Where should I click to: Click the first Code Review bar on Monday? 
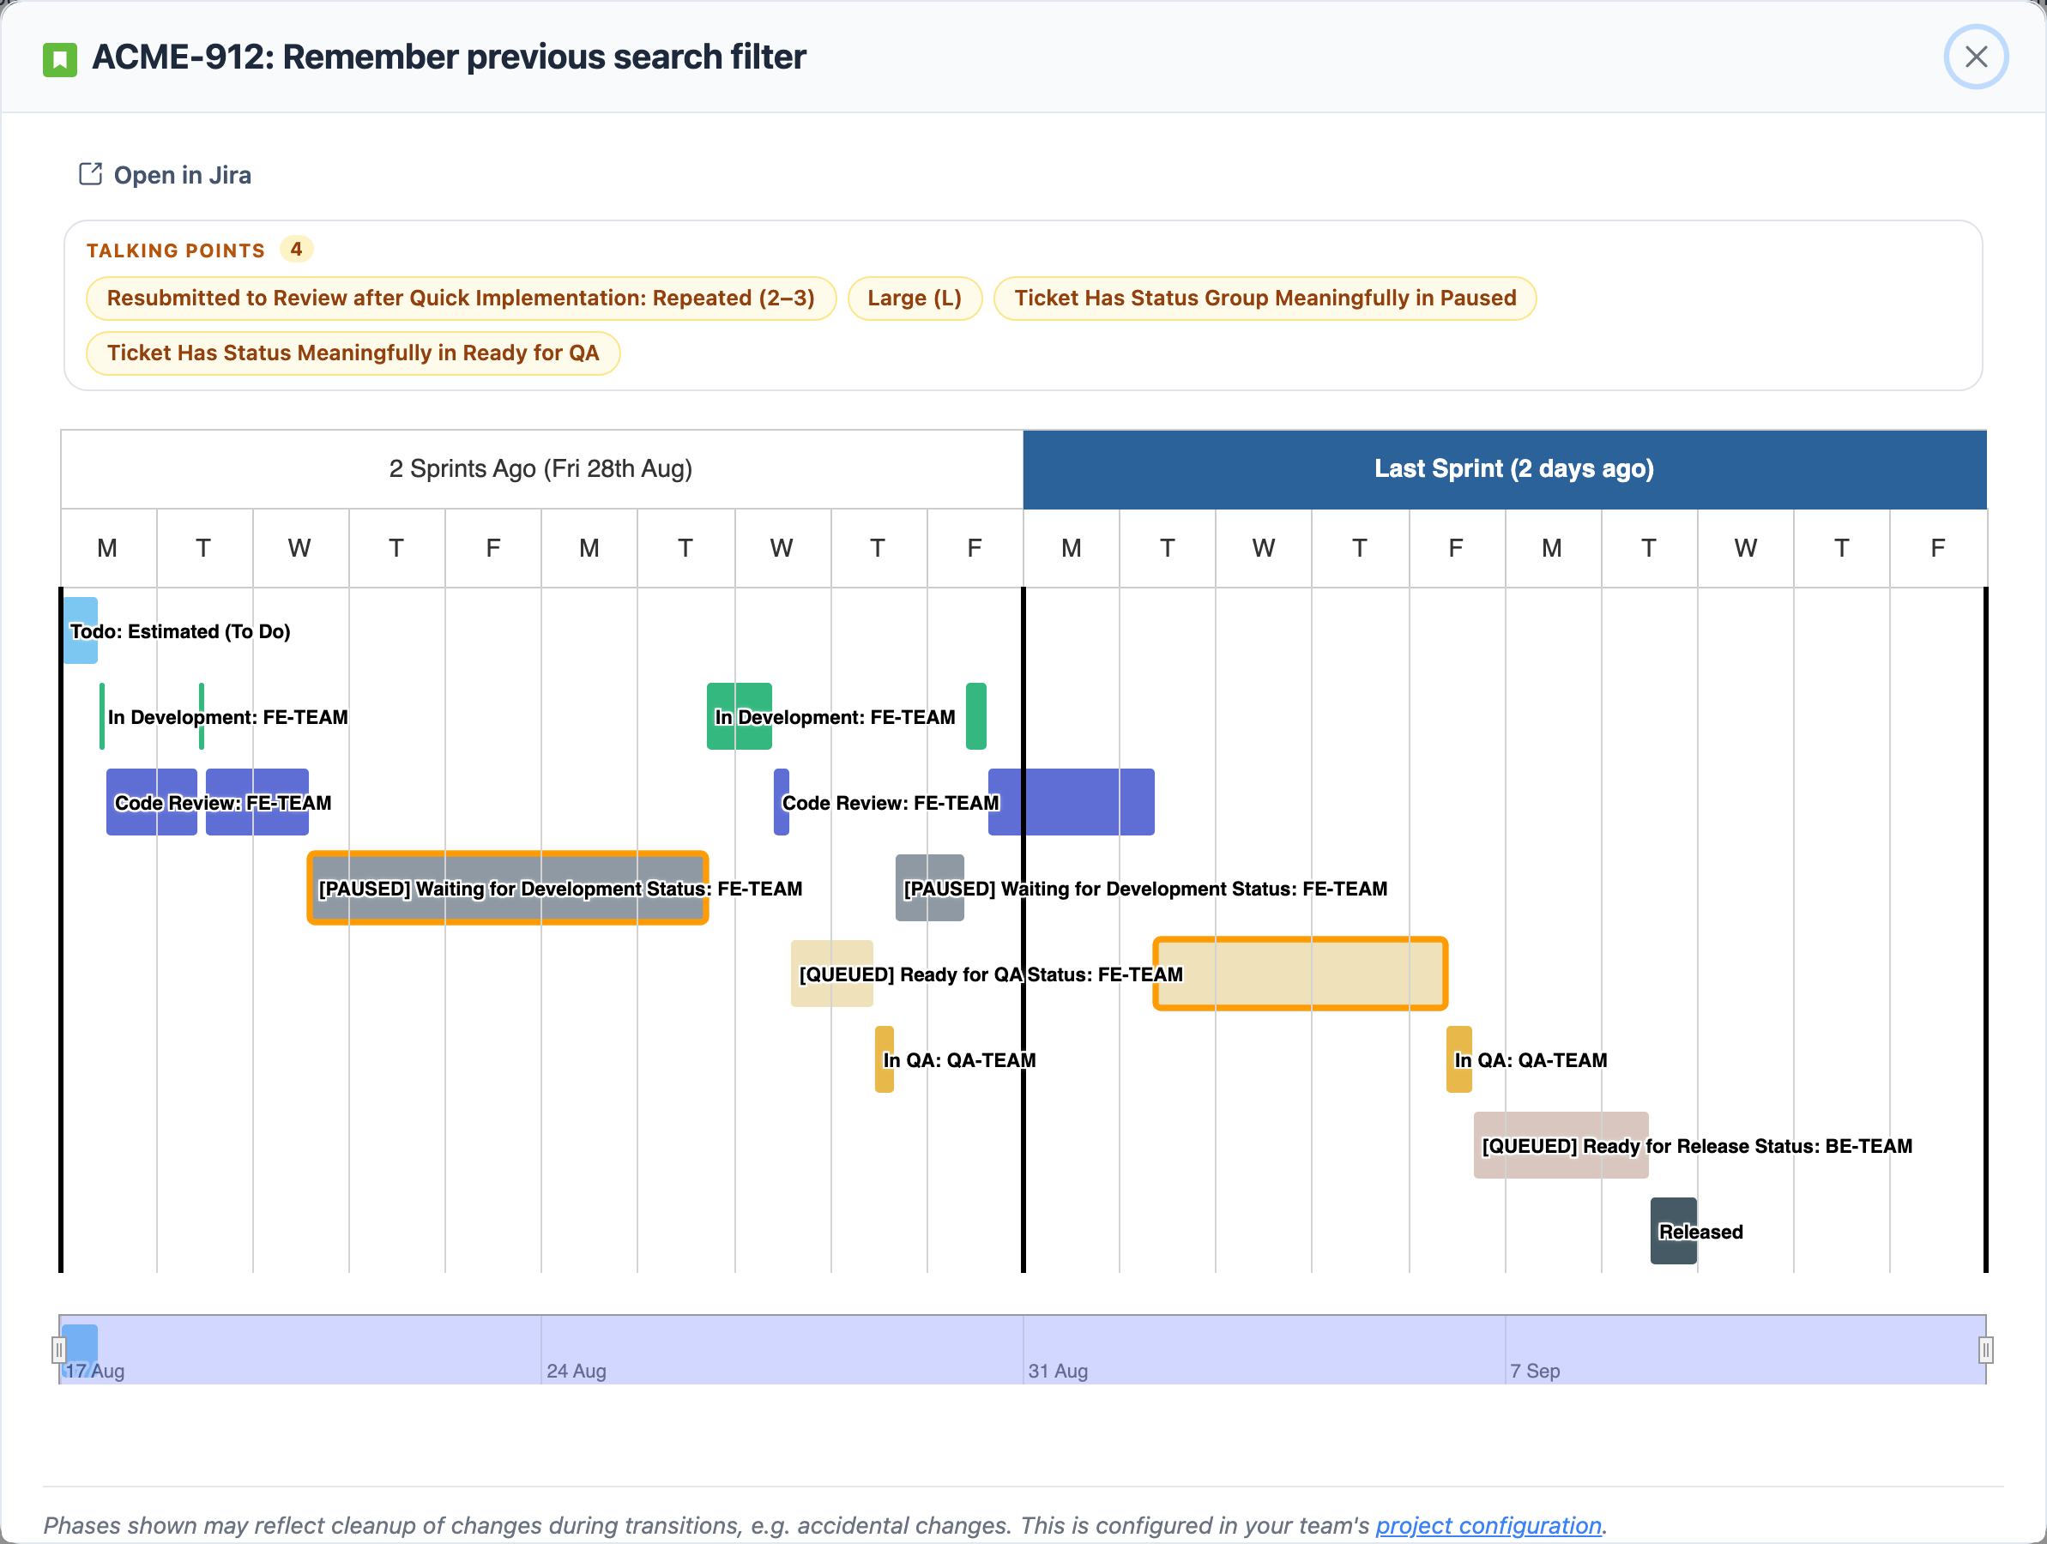152,802
